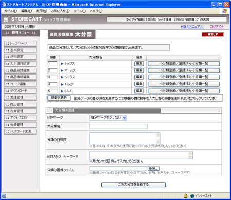This screenshot has height=200, width=231.
Task: Open the 編集 menu in menu bar
Action: coord(27,11)
